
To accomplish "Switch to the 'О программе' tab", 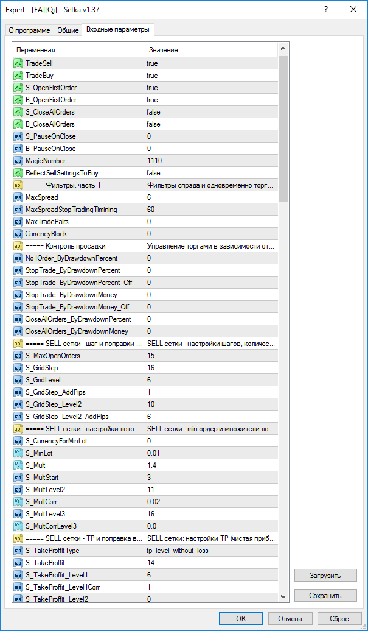I will point(30,30).
